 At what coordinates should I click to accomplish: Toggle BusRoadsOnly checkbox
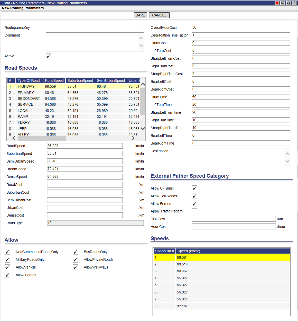click(75, 252)
